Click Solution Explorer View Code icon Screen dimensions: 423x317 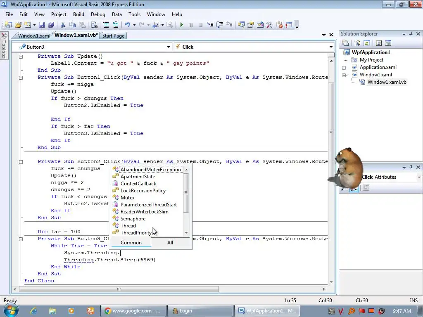378,43
